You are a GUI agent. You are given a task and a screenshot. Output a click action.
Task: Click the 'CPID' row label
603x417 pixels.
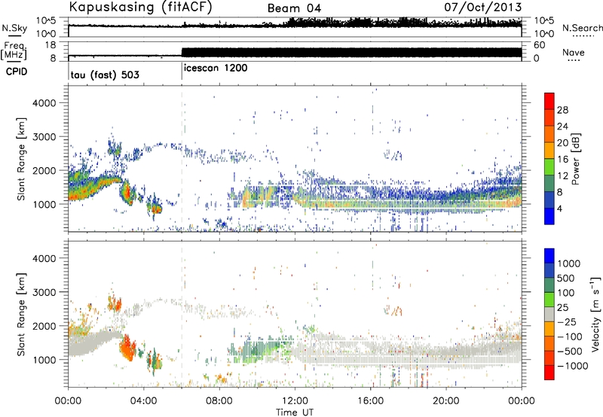click(17, 72)
